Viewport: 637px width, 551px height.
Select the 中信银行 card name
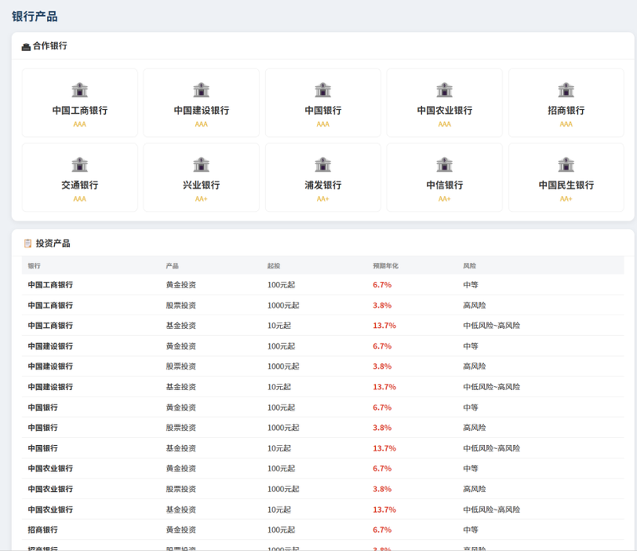click(x=444, y=185)
